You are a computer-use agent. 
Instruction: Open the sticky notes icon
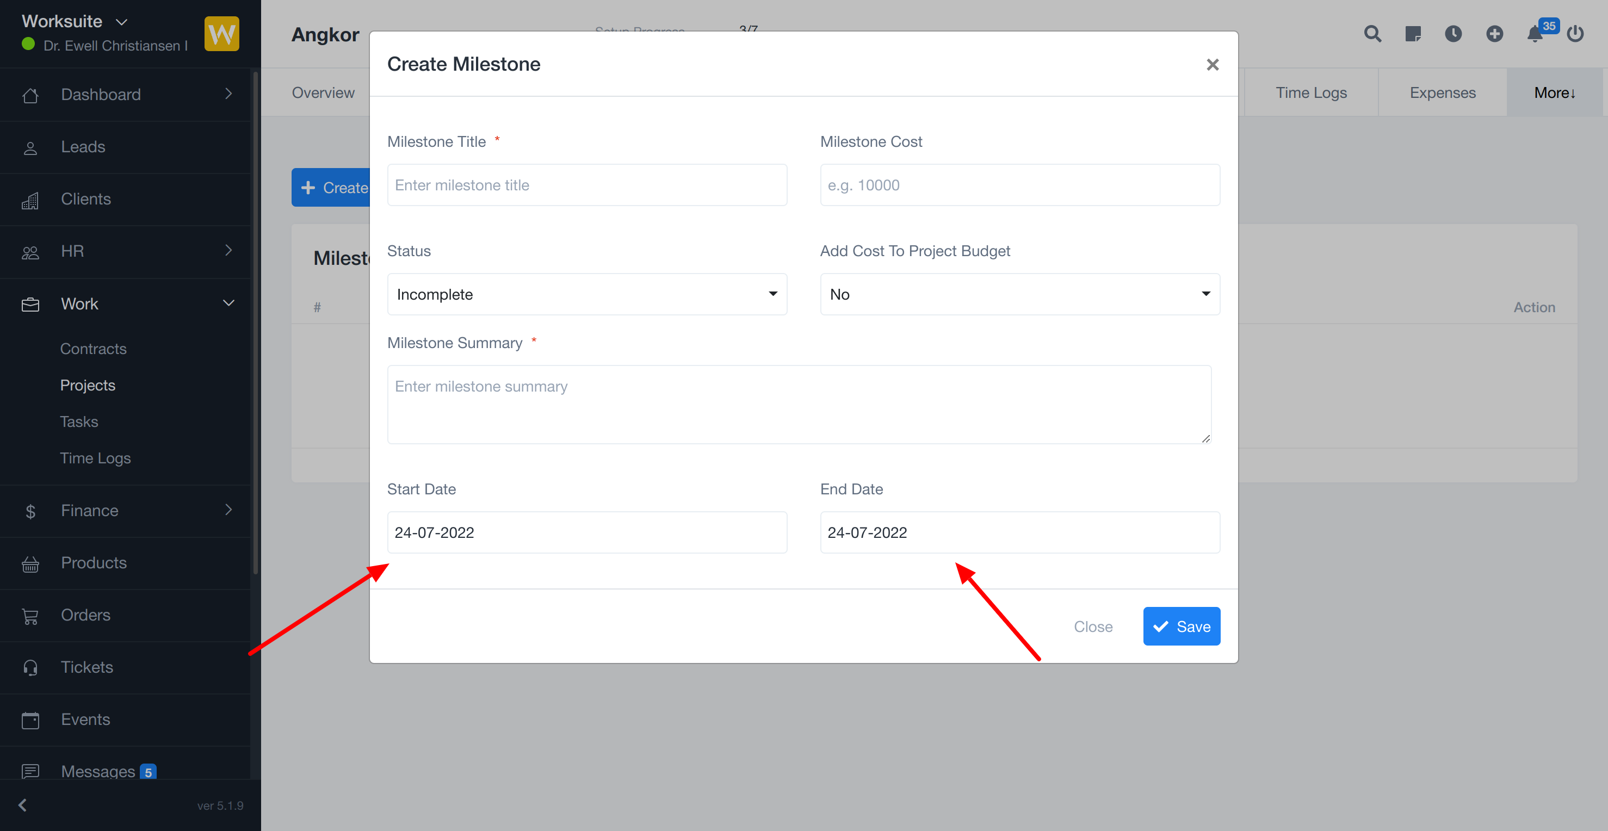point(1413,34)
